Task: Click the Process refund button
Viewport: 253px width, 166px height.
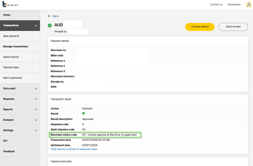Action: pyautogui.click(x=200, y=27)
